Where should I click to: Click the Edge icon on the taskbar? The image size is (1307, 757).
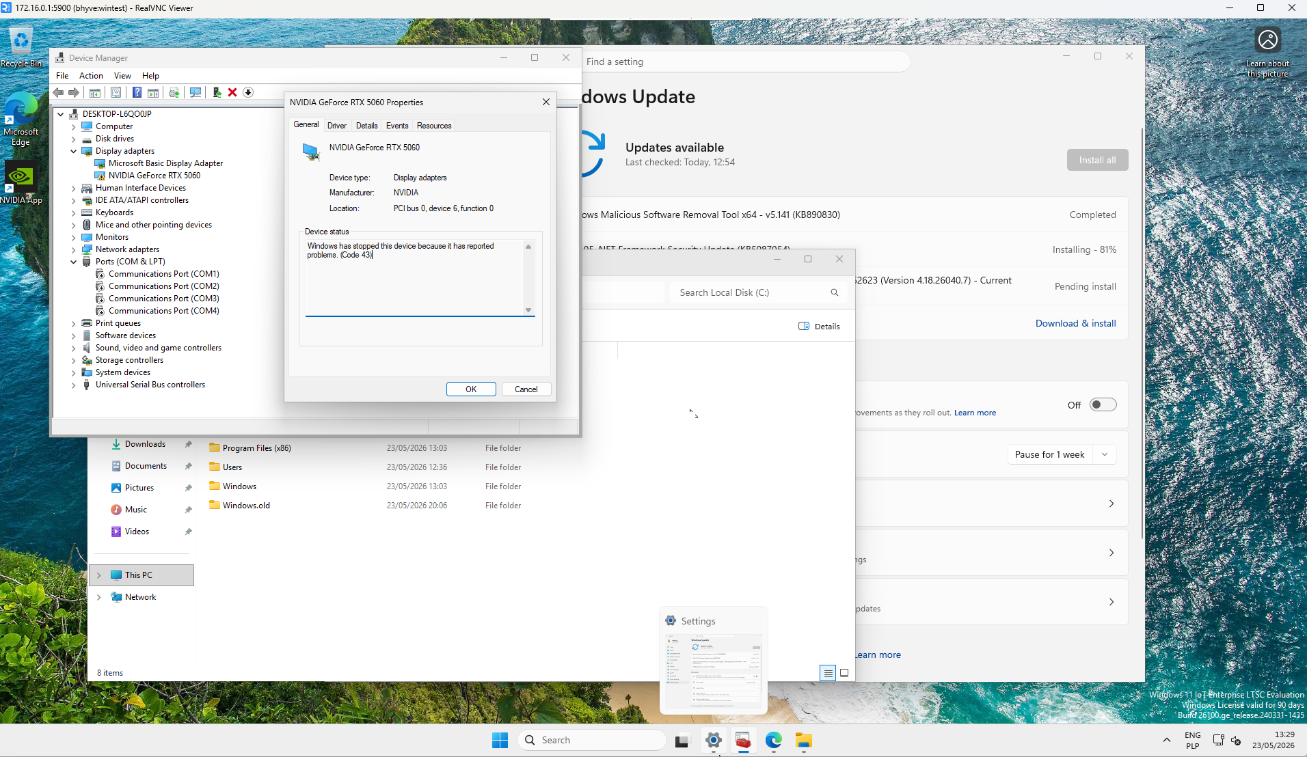tap(773, 740)
